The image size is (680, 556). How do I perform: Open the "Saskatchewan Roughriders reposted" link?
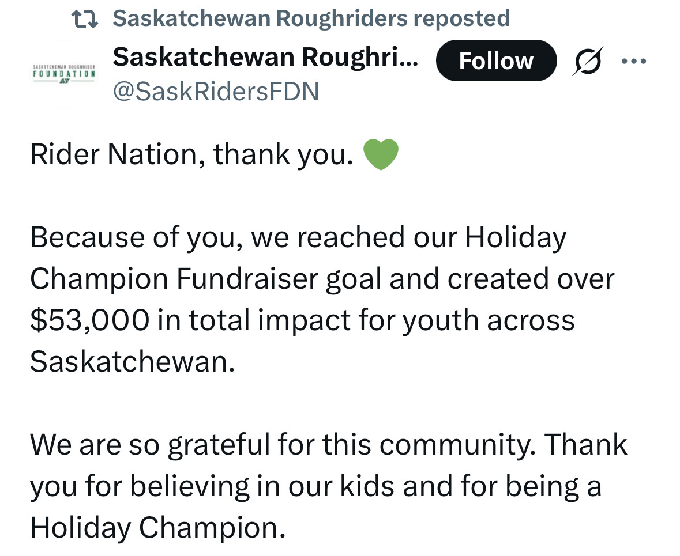tap(311, 18)
